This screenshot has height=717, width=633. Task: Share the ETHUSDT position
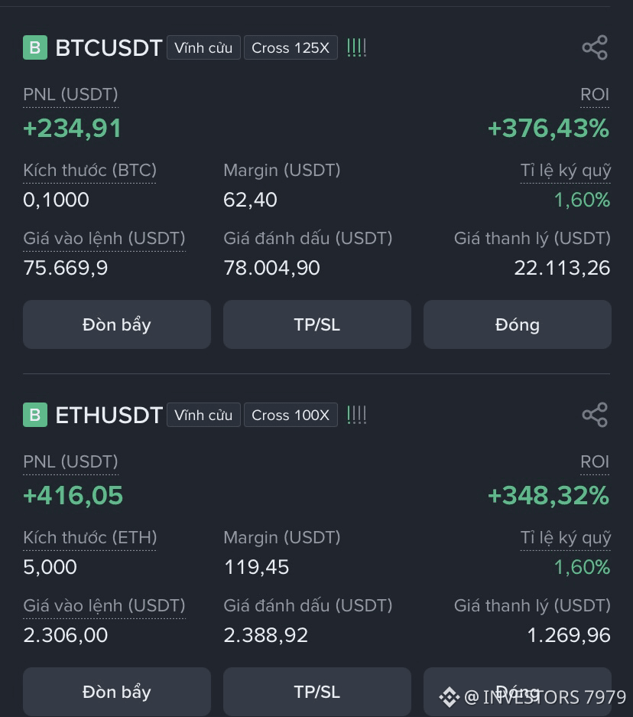[x=595, y=415]
